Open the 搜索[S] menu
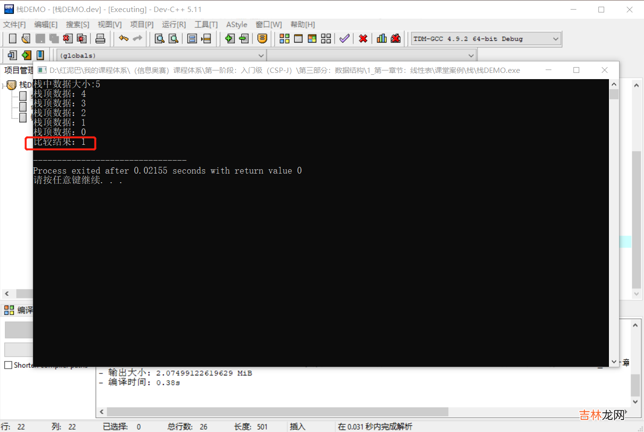 coord(78,24)
